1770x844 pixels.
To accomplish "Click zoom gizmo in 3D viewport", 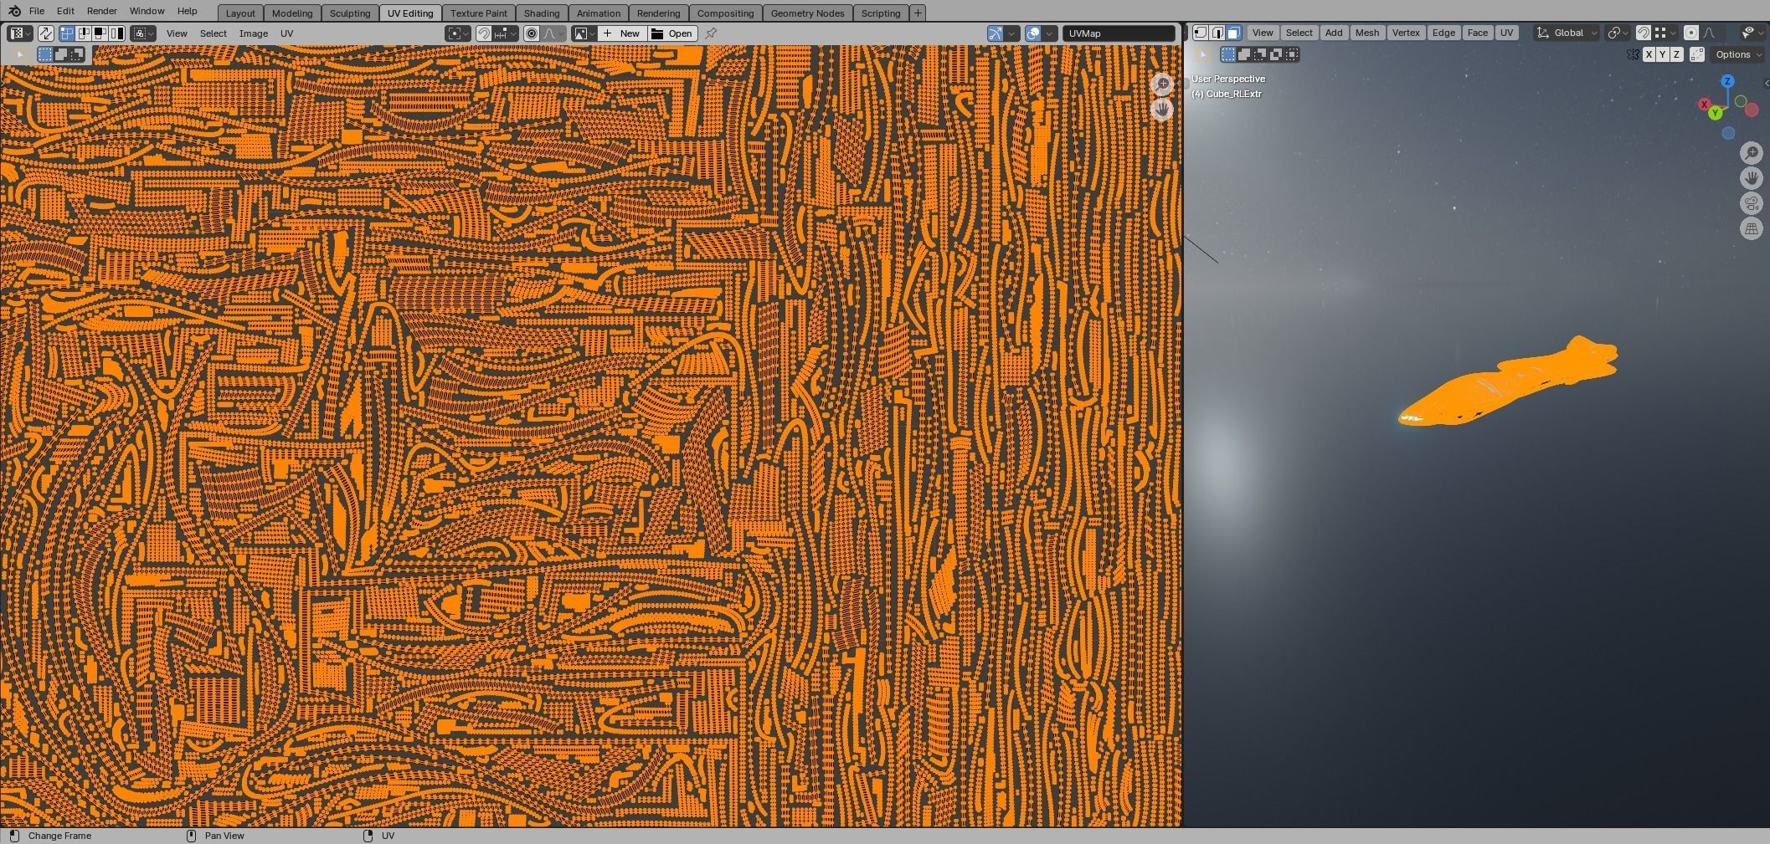I will pyautogui.click(x=1751, y=152).
